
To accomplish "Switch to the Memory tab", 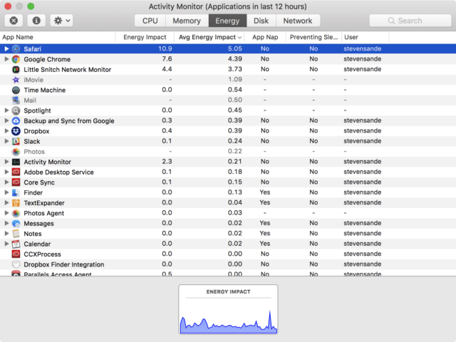I will pyautogui.click(x=187, y=21).
